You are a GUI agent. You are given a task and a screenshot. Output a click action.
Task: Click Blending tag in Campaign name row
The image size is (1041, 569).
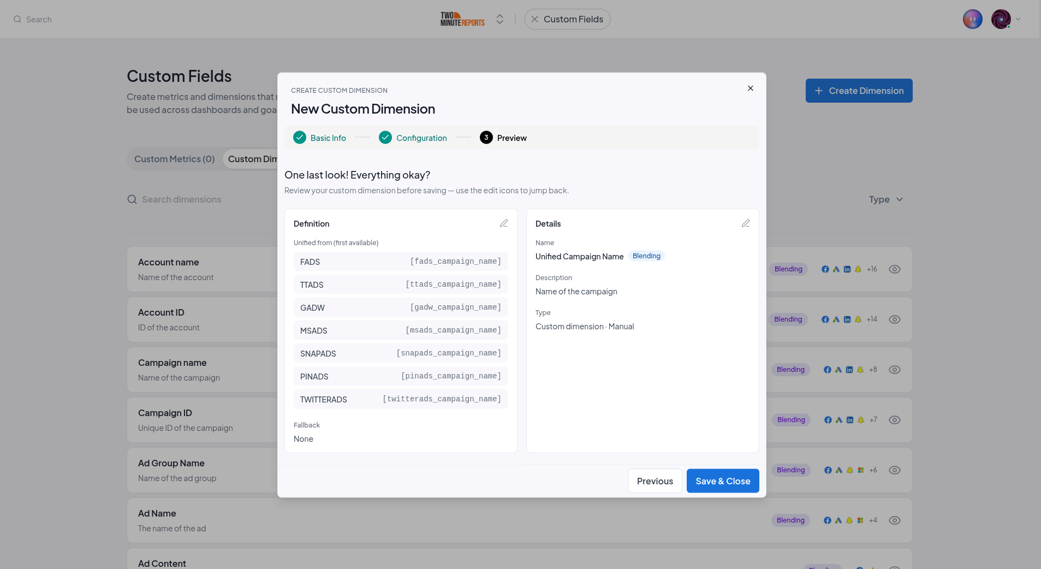[790, 370]
